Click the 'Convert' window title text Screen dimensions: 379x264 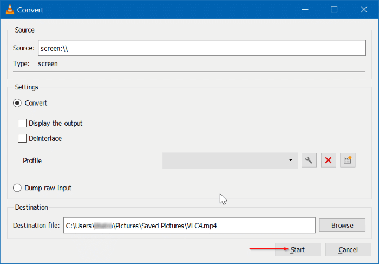pos(30,10)
